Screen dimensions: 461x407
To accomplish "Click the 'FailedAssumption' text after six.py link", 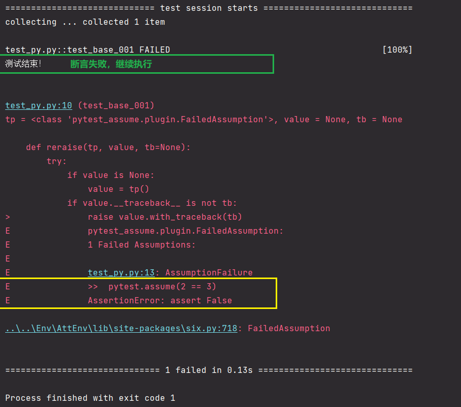I will (289, 328).
